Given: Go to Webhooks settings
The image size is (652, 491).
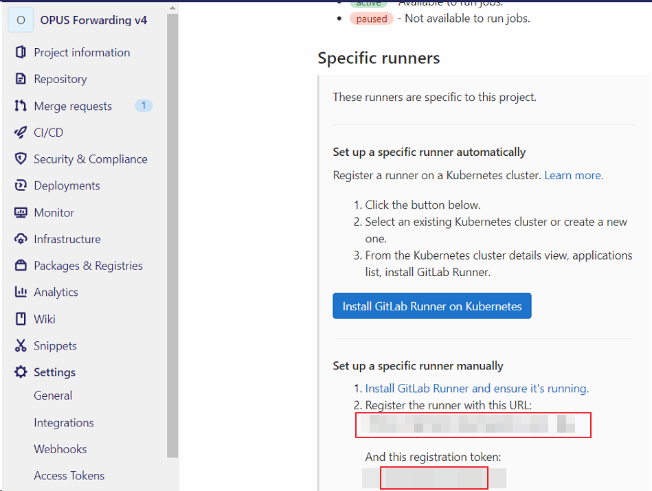Looking at the screenshot, I should pos(60,449).
